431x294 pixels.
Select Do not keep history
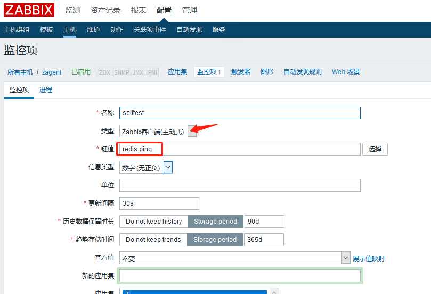[153, 222]
